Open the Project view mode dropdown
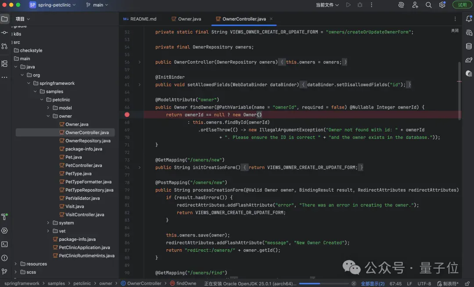Screen dimensions: 474x287 click(23, 19)
